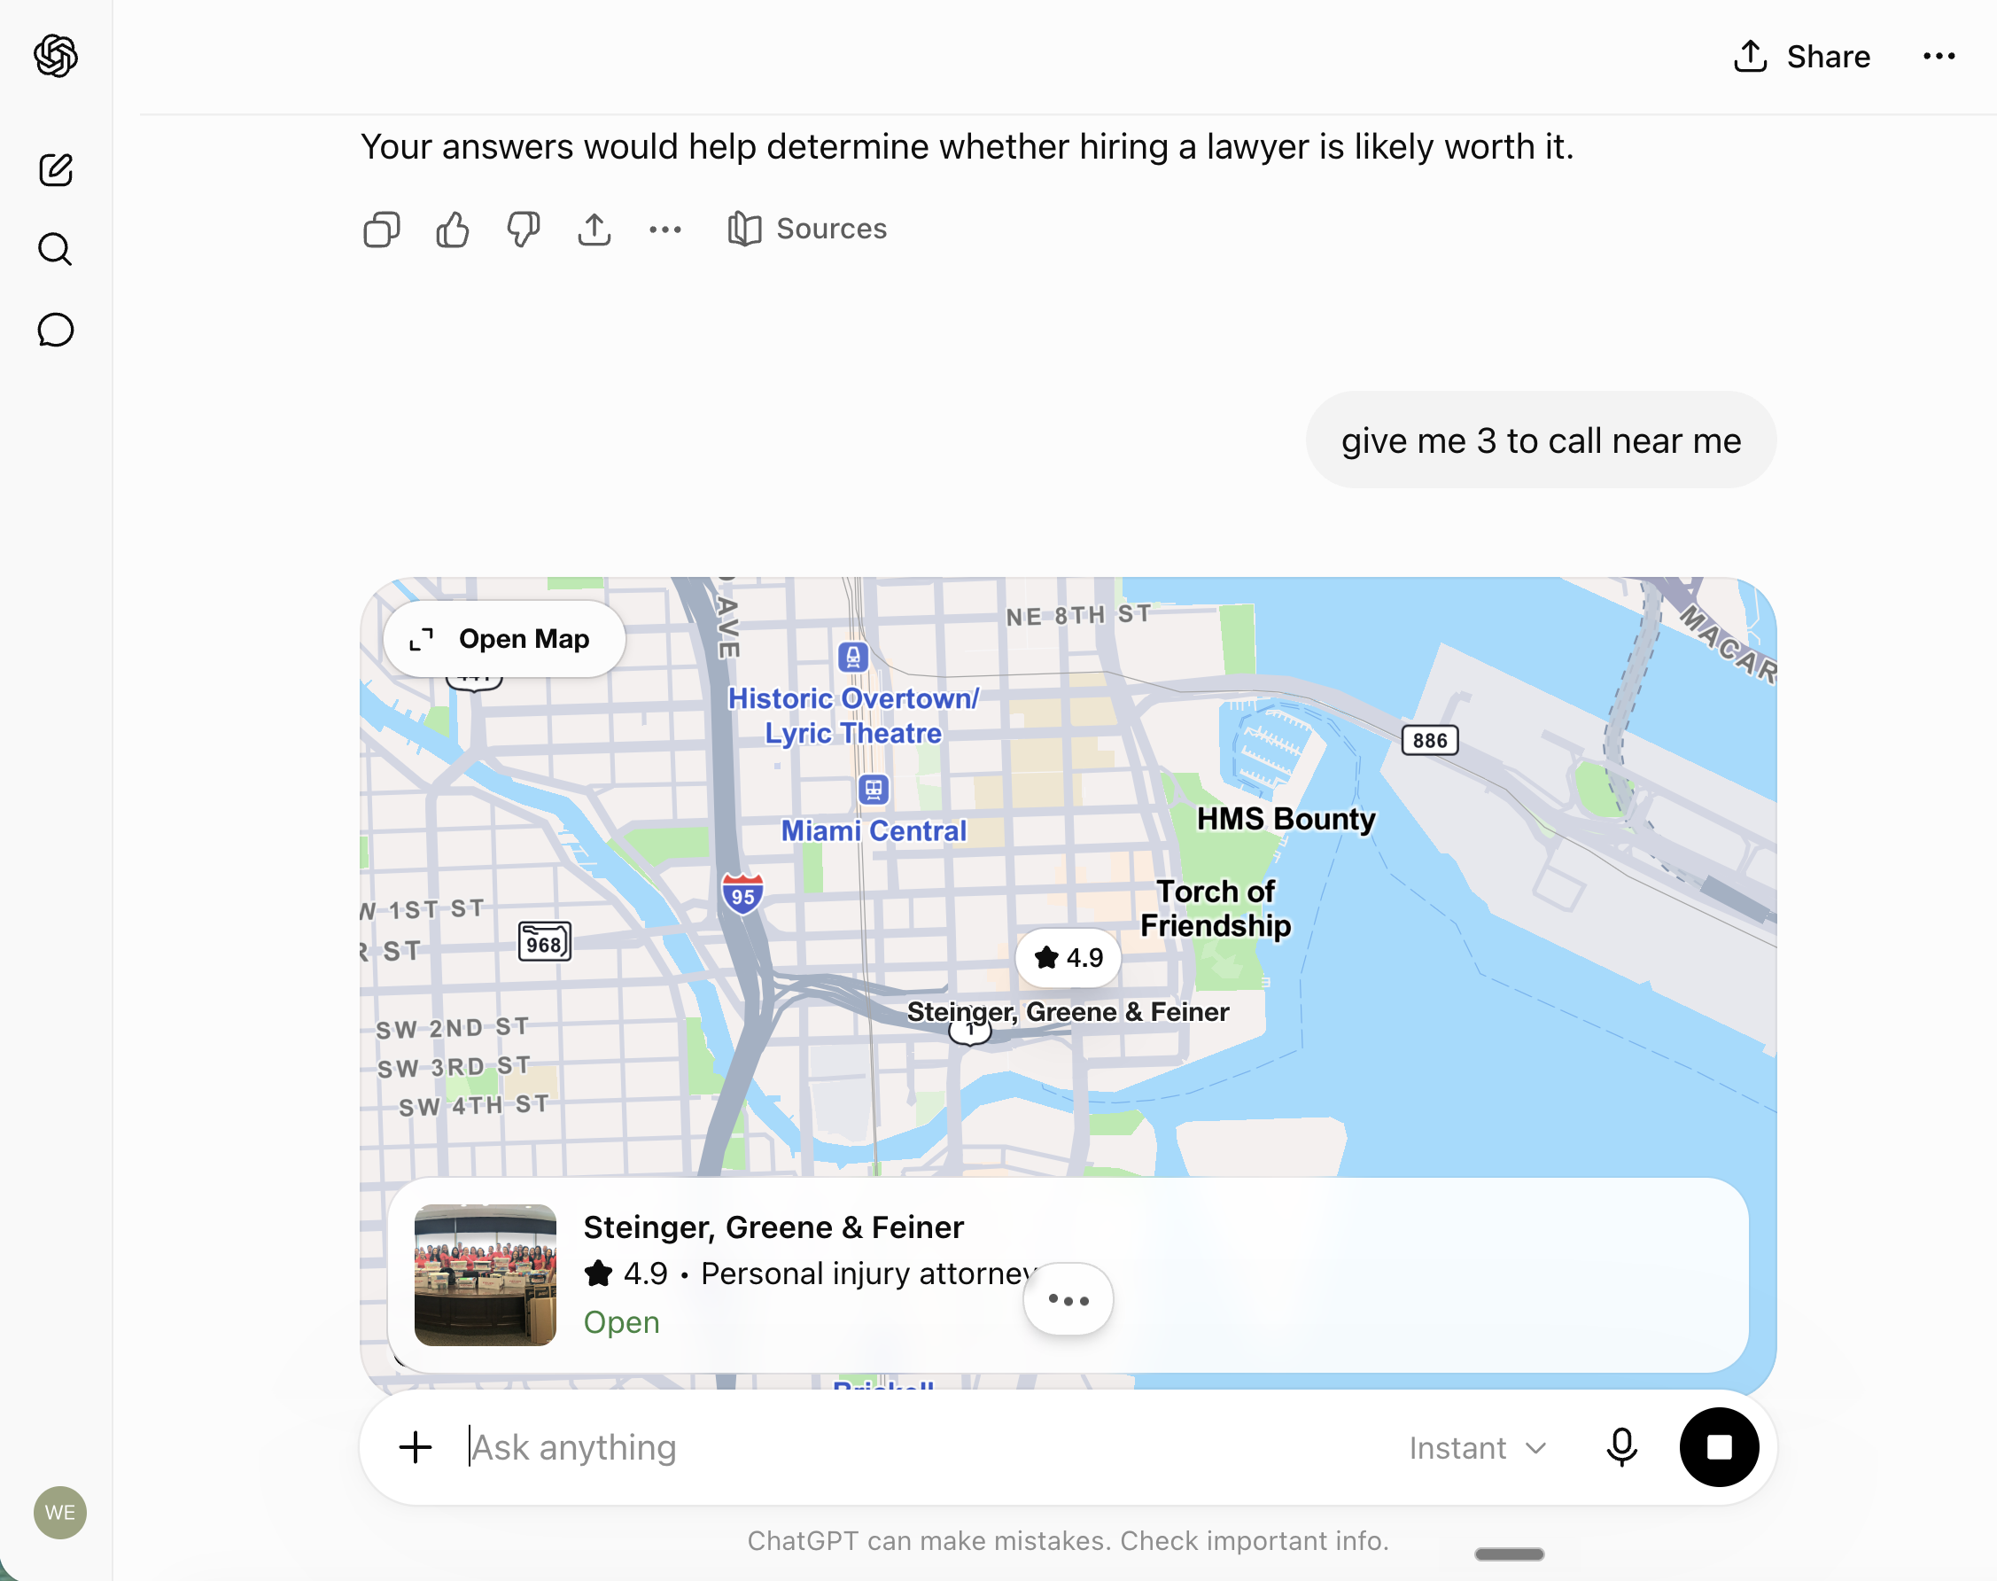This screenshot has width=1997, height=1581.
Task: Click the SW 2ND ST street label
Action: (x=453, y=1027)
